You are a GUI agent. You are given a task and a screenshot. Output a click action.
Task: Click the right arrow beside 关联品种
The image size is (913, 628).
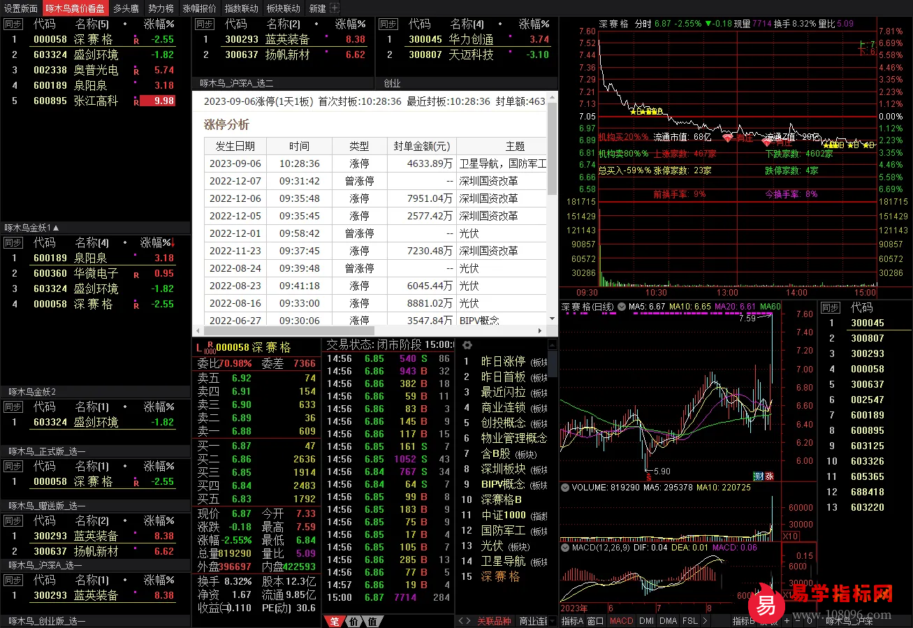point(469,621)
